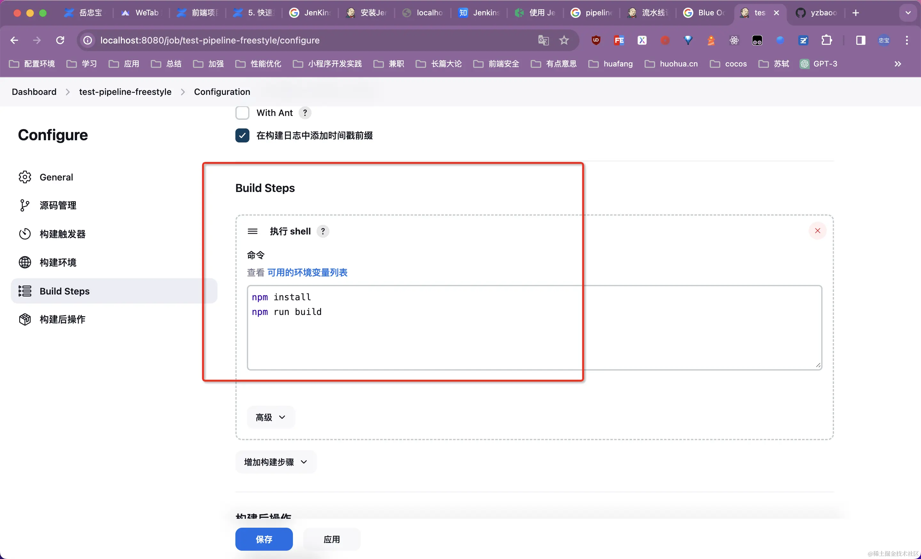Viewport: 921px width, 559px height.
Task: Open the browser extensions puzzle icon
Action: (x=826, y=40)
